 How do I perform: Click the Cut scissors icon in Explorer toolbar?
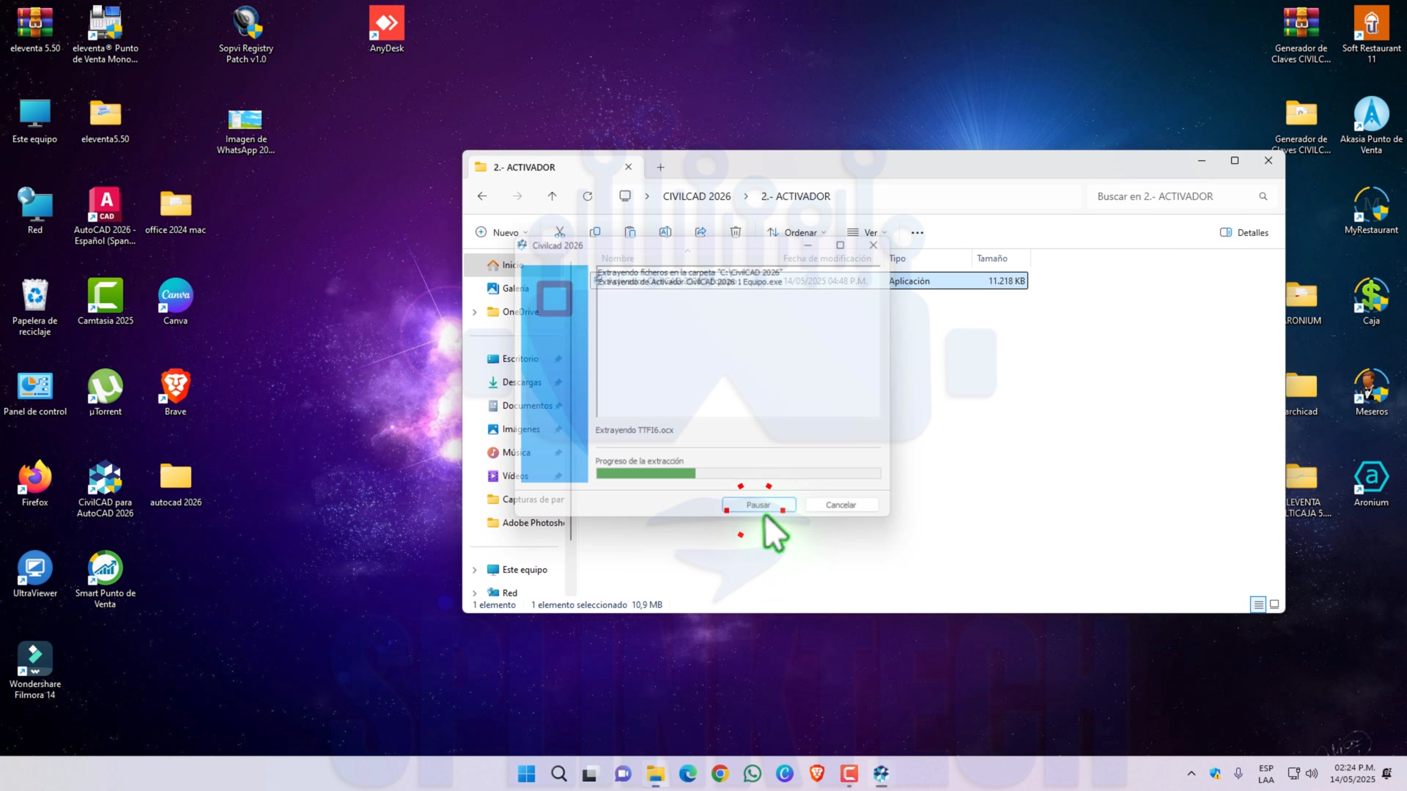click(x=560, y=231)
